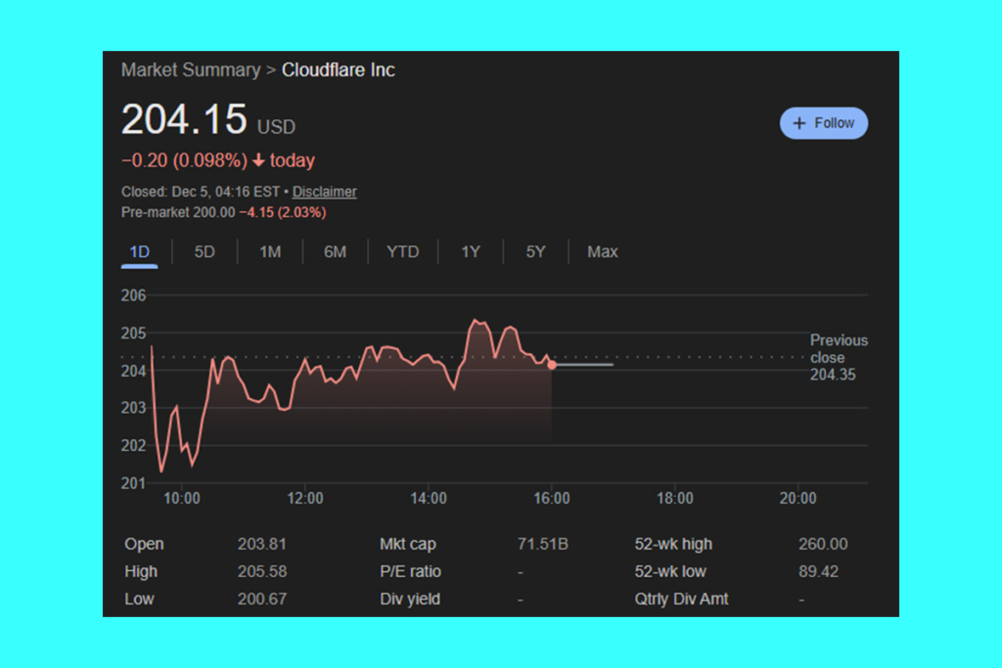The image size is (1002, 668).
Task: Click the plus icon on Follow button
Action: [798, 122]
